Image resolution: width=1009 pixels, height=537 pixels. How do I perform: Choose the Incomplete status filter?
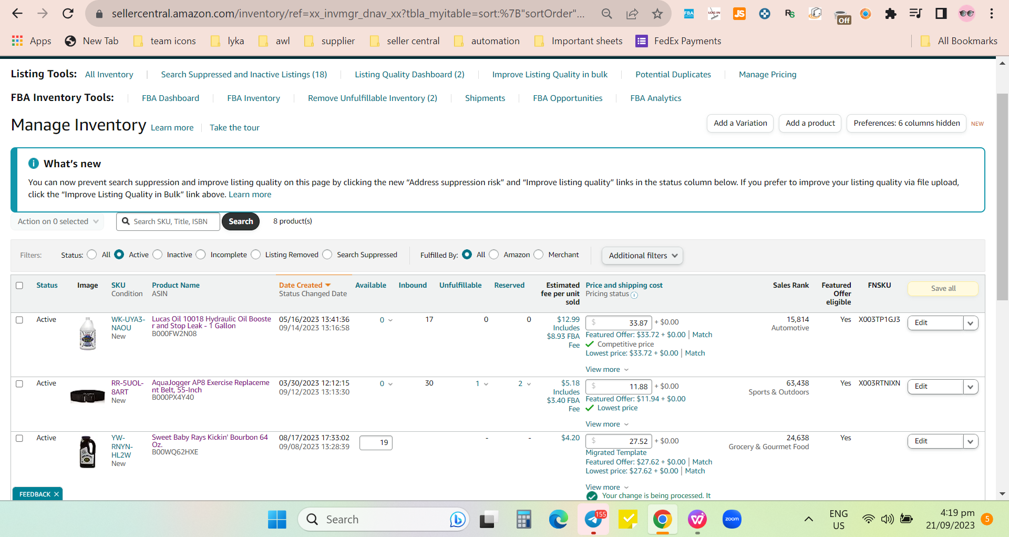pyautogui.click(x=201, y=255)
